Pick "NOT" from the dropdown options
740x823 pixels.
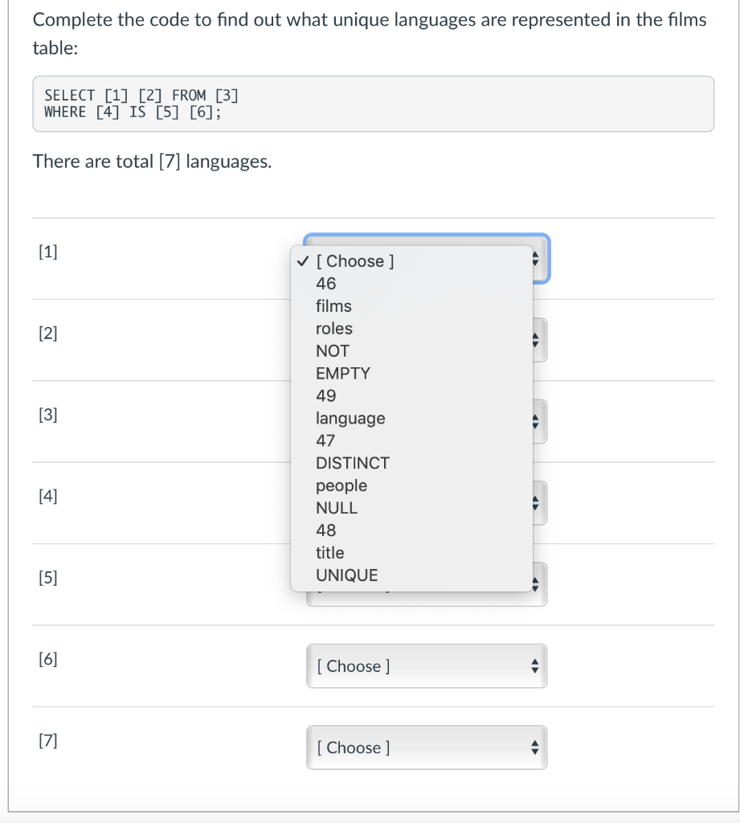[x=333, y=350]
